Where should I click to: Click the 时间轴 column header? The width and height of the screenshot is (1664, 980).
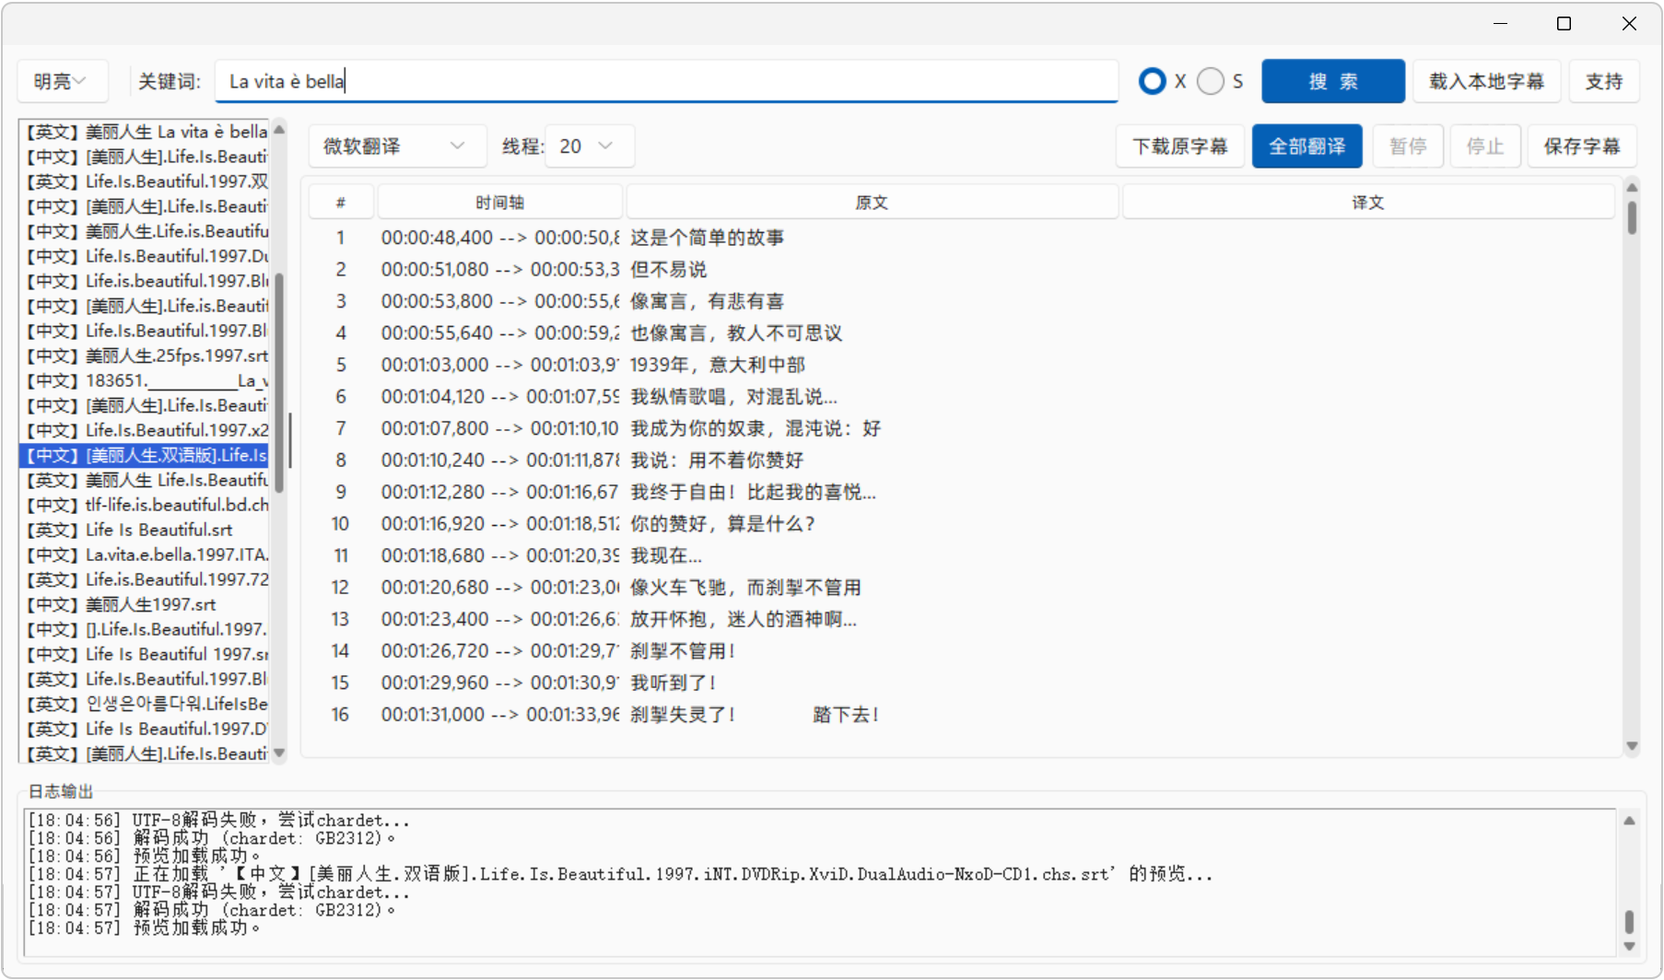(x=500, y=202)
